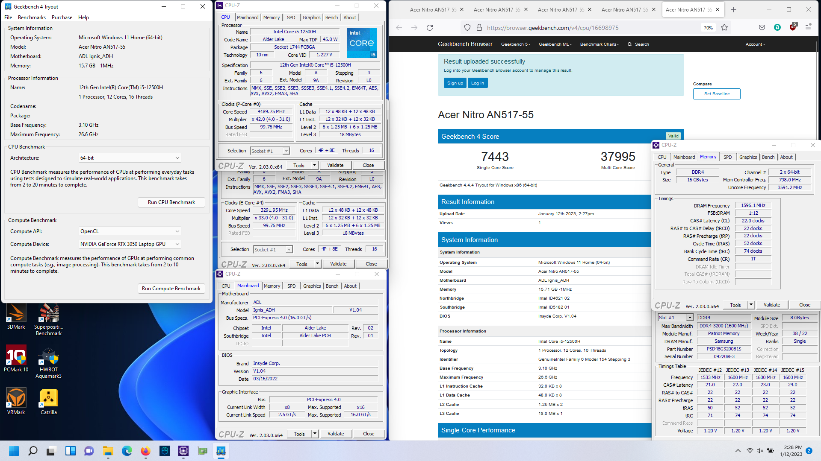The height and width of the screenshot is (461, 821).
Task: Click the Geekbench Browser home link
Action: pos(465,44)
